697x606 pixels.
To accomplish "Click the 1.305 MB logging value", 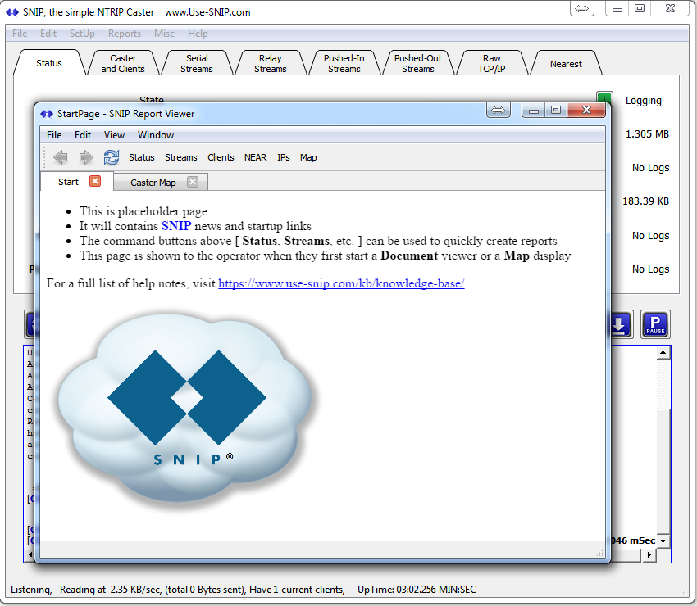I will 647,134.
